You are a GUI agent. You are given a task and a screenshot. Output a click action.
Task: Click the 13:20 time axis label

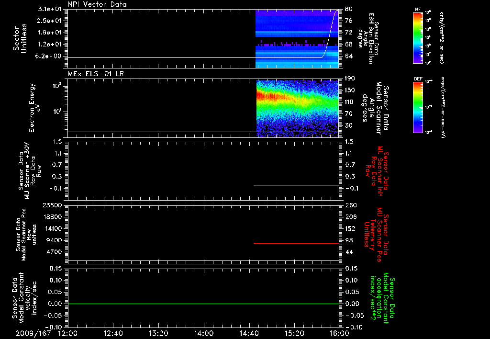[158, 333]
